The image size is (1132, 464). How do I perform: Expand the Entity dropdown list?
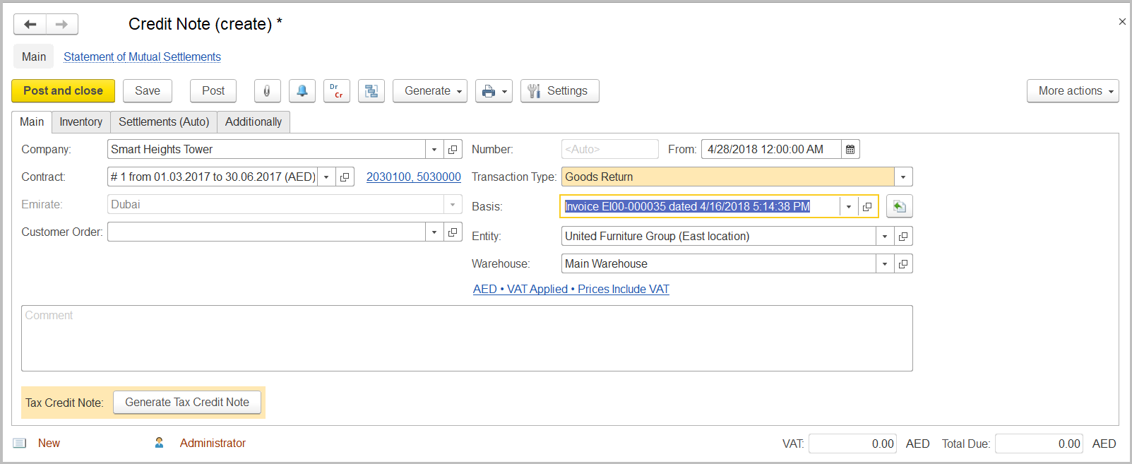click(885, 236)
